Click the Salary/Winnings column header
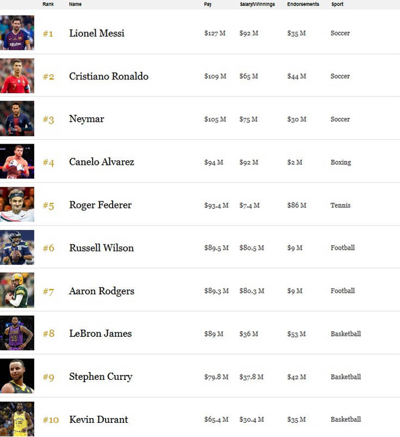 tap(257, 4)
